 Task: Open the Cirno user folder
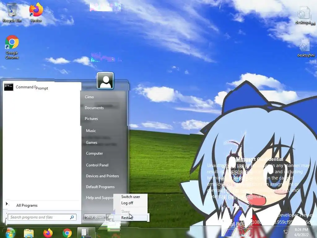coord(89,97)
